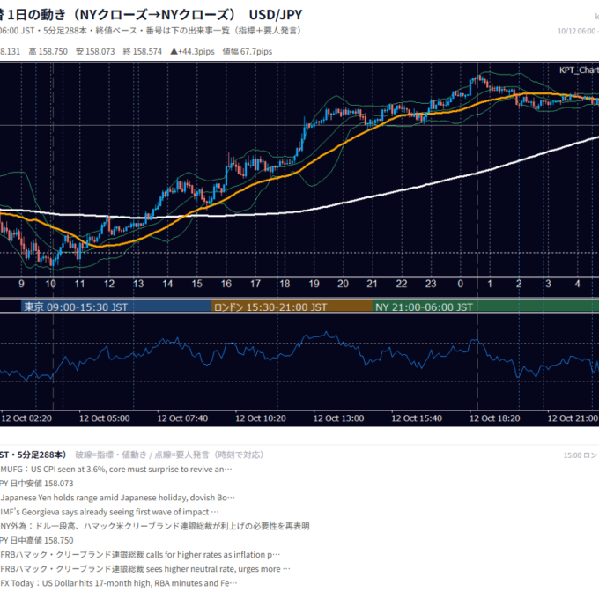Image resolution: width=599 pixels, height=599 pixels.
Task: Click the 12 Oct 10:20 time label
Action: (x=261, y=418)
